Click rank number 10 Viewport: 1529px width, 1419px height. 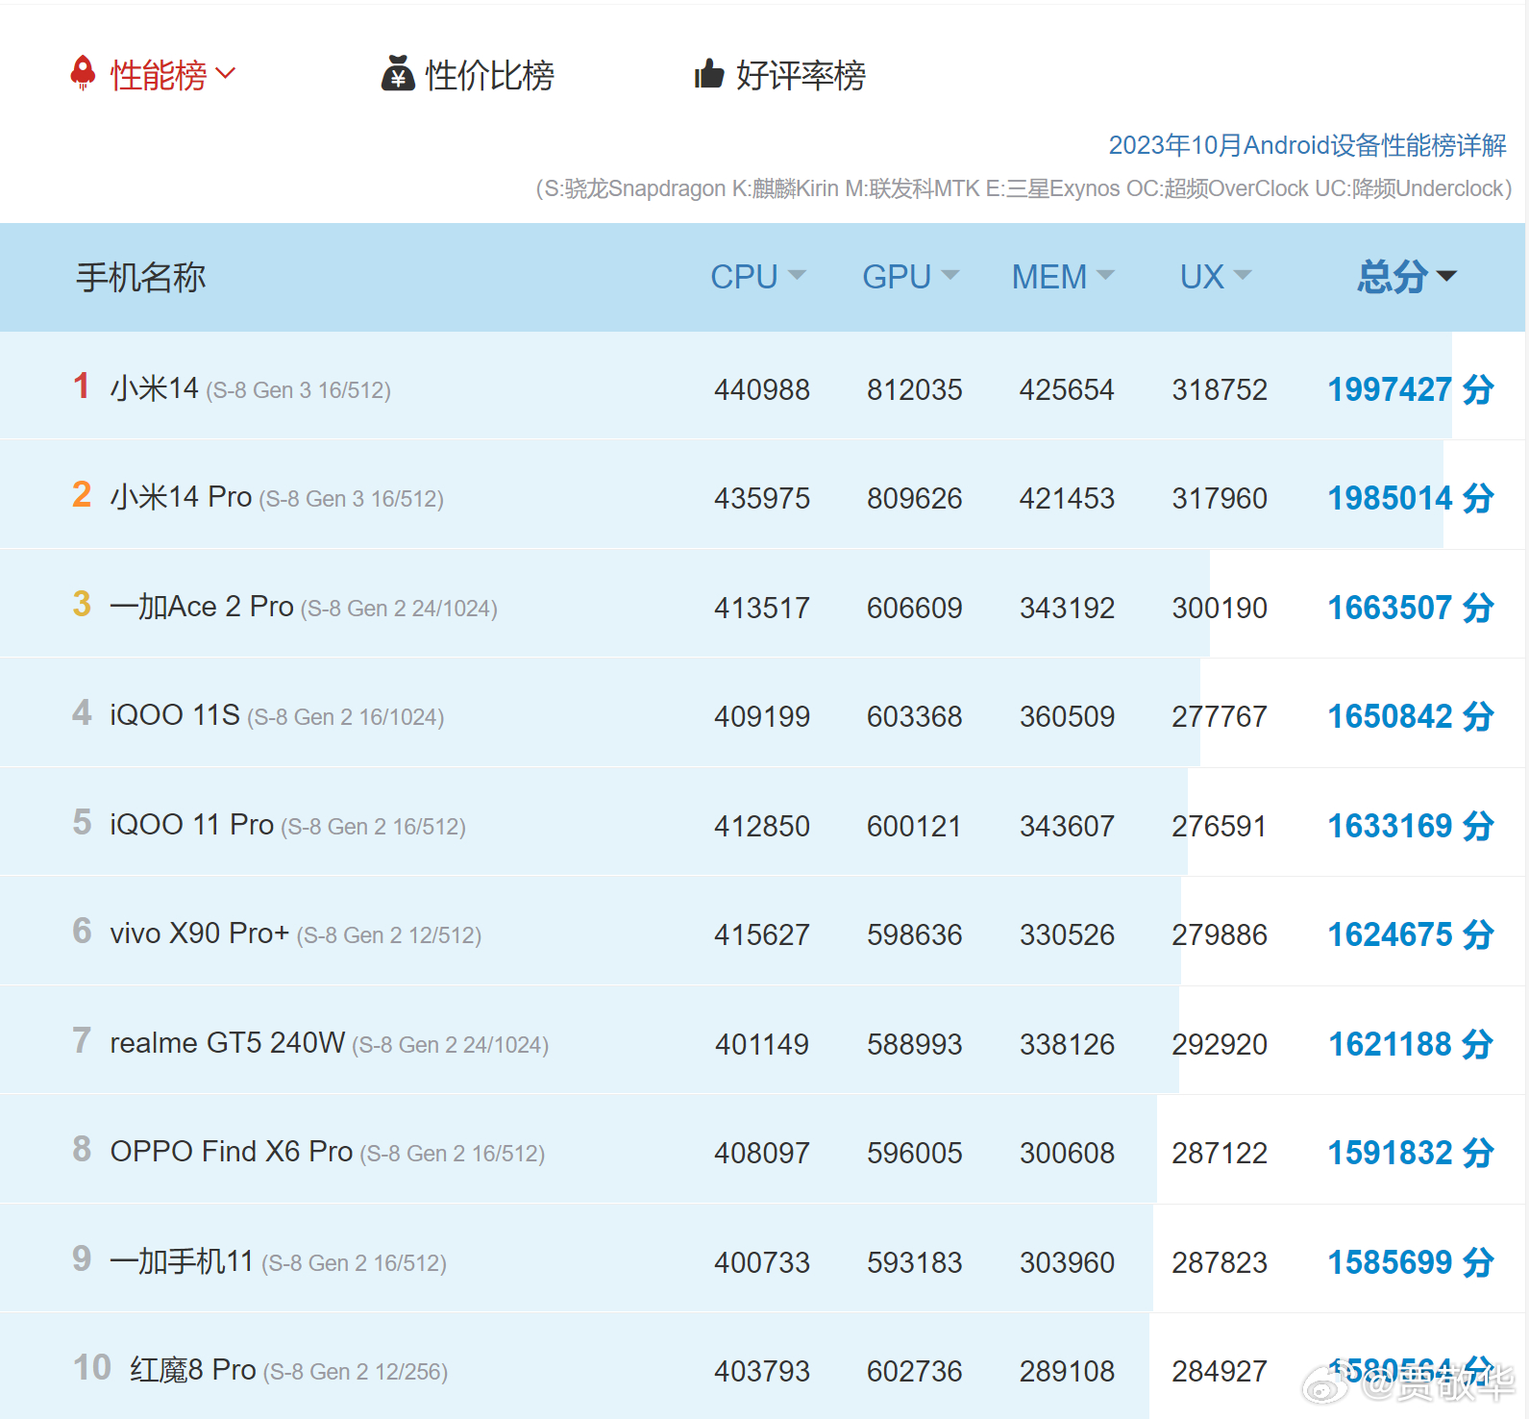[92, 1368]
